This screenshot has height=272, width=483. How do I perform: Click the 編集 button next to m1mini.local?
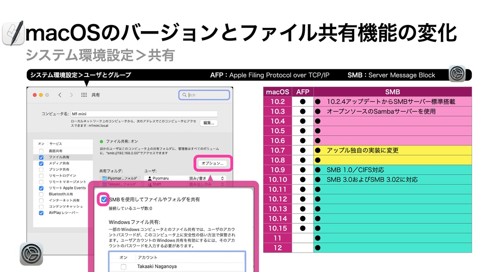(210, 123)
